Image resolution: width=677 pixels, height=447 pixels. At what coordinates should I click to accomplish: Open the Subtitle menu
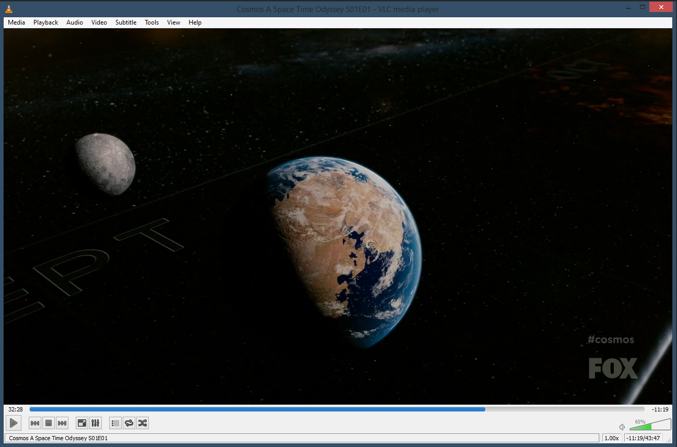[x=126, y=22]
